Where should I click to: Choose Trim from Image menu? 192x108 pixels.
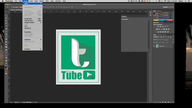[32, 26]
